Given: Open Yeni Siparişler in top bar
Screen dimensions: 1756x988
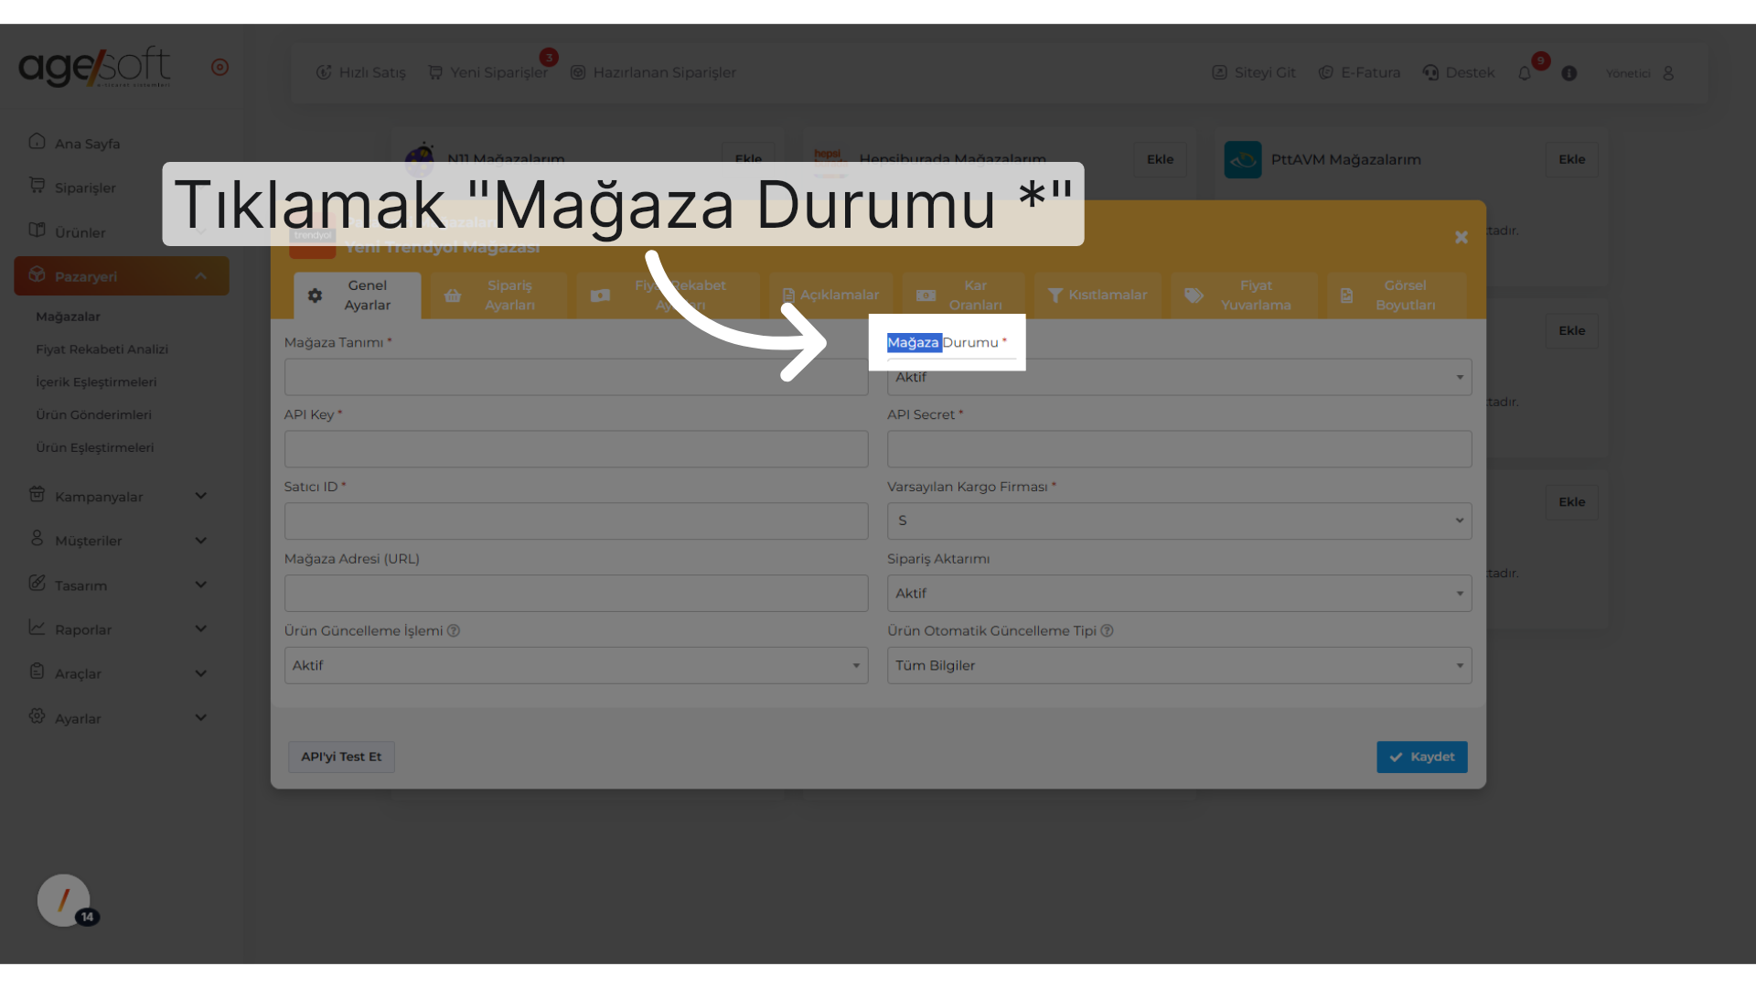Looking at the screenshot, I should point(487,72).
